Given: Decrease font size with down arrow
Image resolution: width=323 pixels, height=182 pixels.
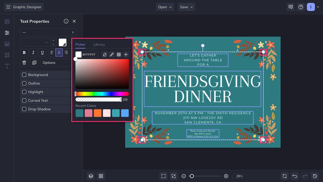Looking at the screenshot, I should coord(54,44).
